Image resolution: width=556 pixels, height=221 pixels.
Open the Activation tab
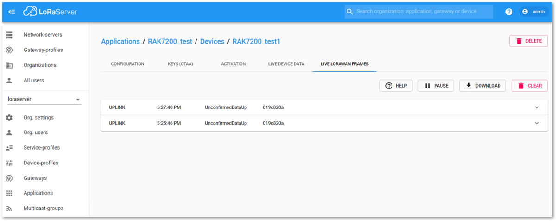234,64
